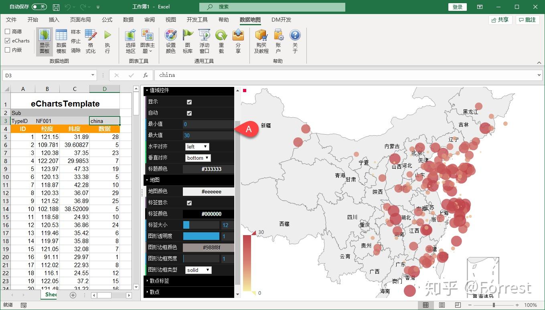Change 垂直对齐 using its dropdown

(198, 157)
